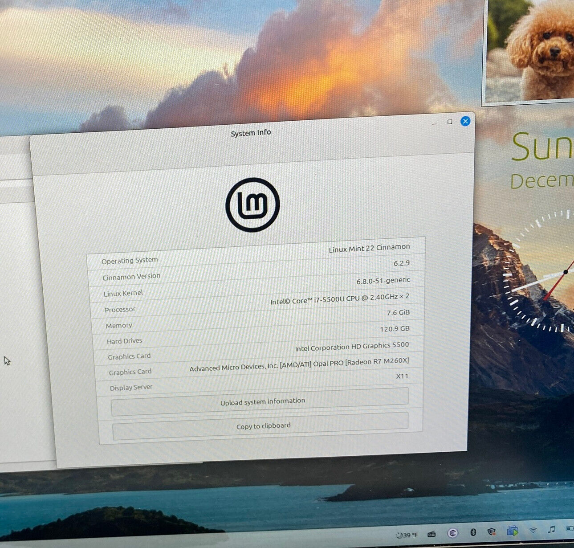Click the Cinnamon Version label

tap(131, 277)
